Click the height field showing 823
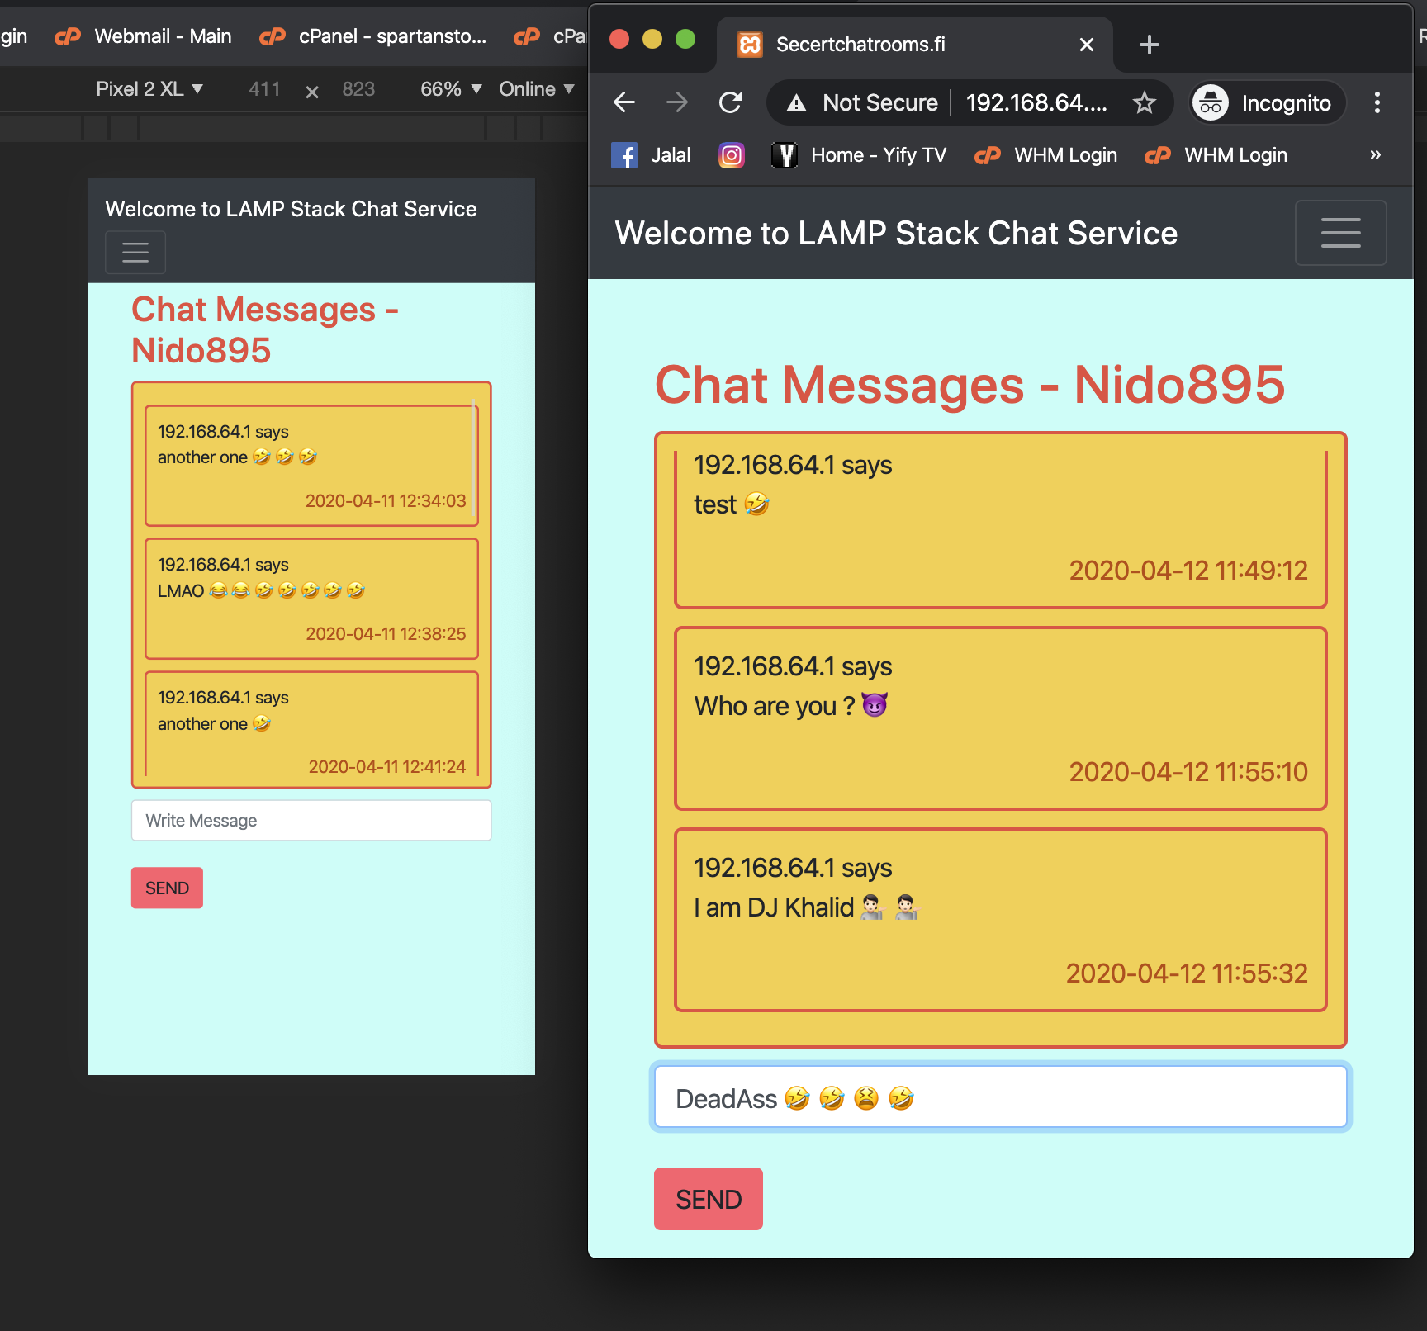1427x1331 pixels. [x=358, y=89]
